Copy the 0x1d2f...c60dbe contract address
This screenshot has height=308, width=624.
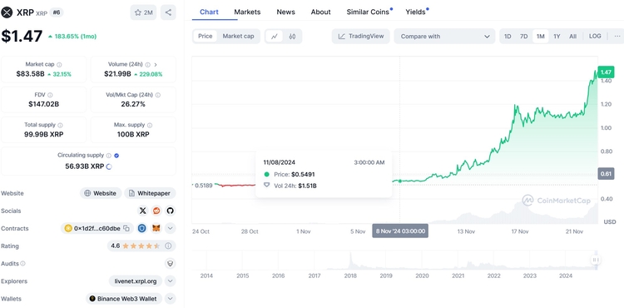[126, 228]
